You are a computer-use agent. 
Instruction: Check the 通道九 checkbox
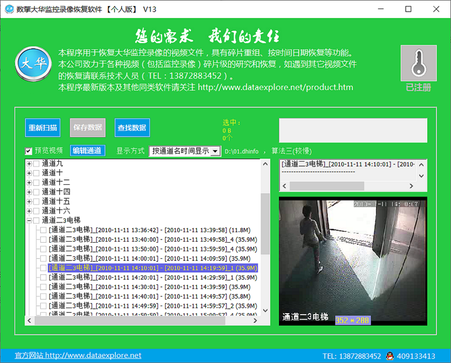coord(37,164)
